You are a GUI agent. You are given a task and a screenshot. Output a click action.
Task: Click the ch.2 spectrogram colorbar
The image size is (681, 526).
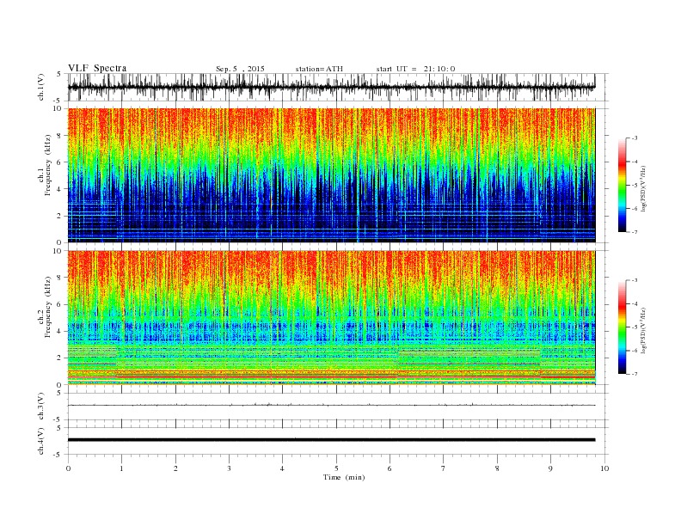622,327
